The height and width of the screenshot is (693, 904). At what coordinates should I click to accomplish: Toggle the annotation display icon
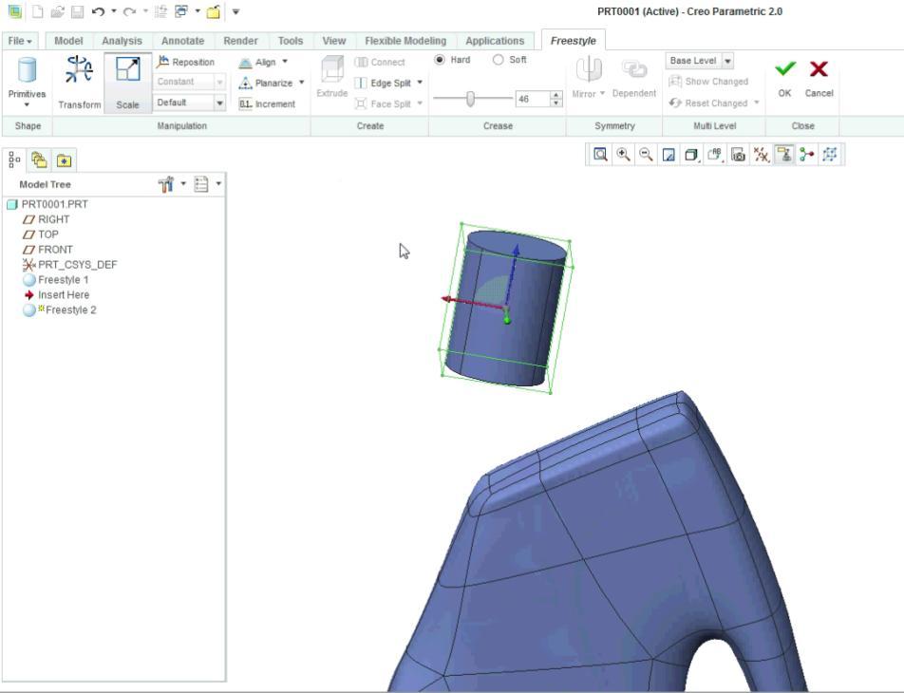click(x=784, y=155)
